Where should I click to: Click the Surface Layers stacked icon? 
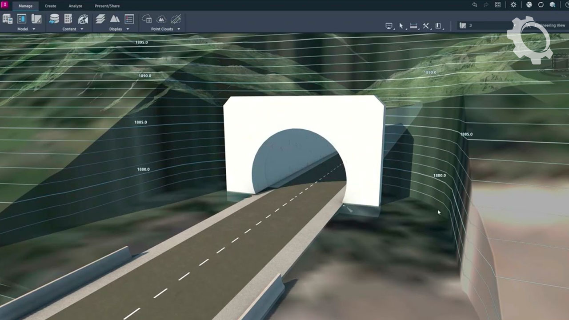100,19
